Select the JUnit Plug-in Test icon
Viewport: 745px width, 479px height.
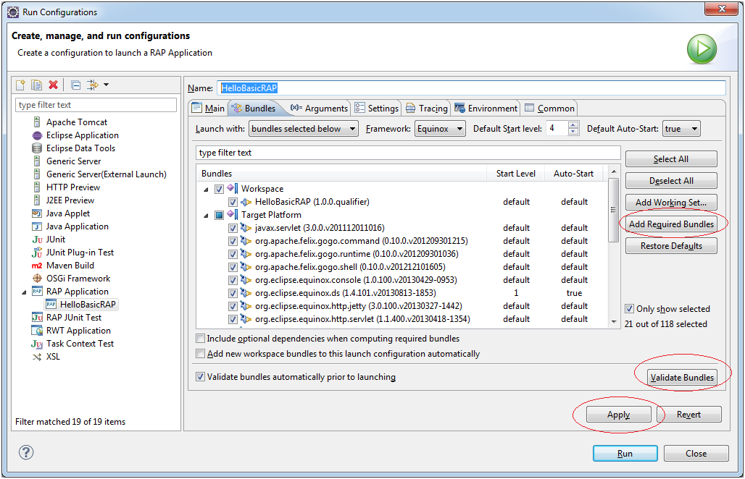[37, 253]
